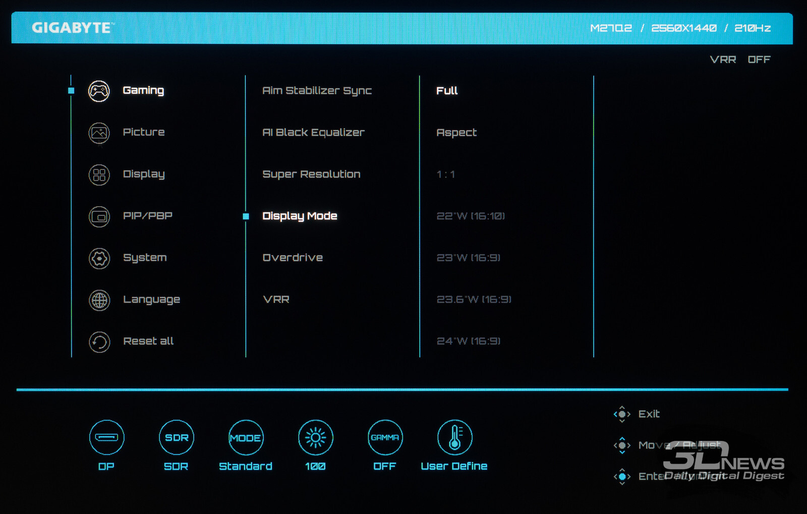This screenshot has height=514, width=807.
Task: Click the brightness sun icon
Action: [315, 437]
